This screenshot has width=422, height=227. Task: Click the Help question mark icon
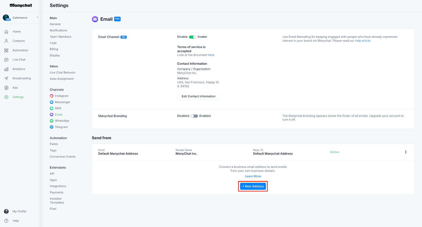[x=6, y=221]
